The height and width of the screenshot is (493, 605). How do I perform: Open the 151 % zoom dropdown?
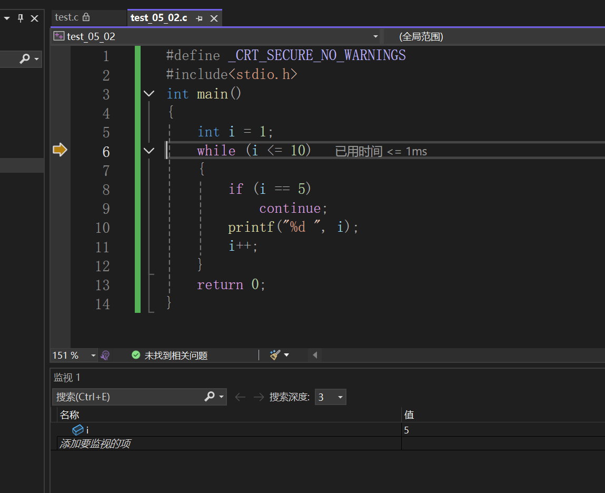(x=93, y=355)
